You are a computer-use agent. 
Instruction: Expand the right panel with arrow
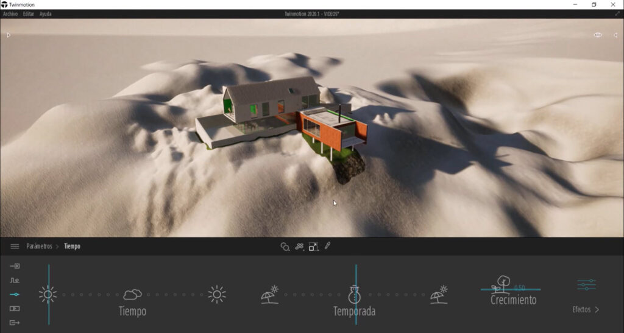point(615,35)
